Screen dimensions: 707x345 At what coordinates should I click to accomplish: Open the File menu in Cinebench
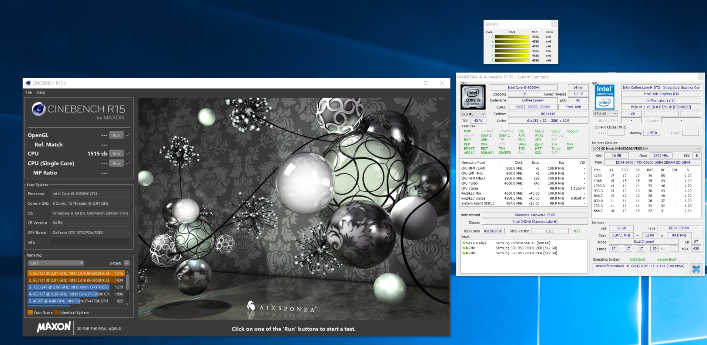click(x=29, y=93)
